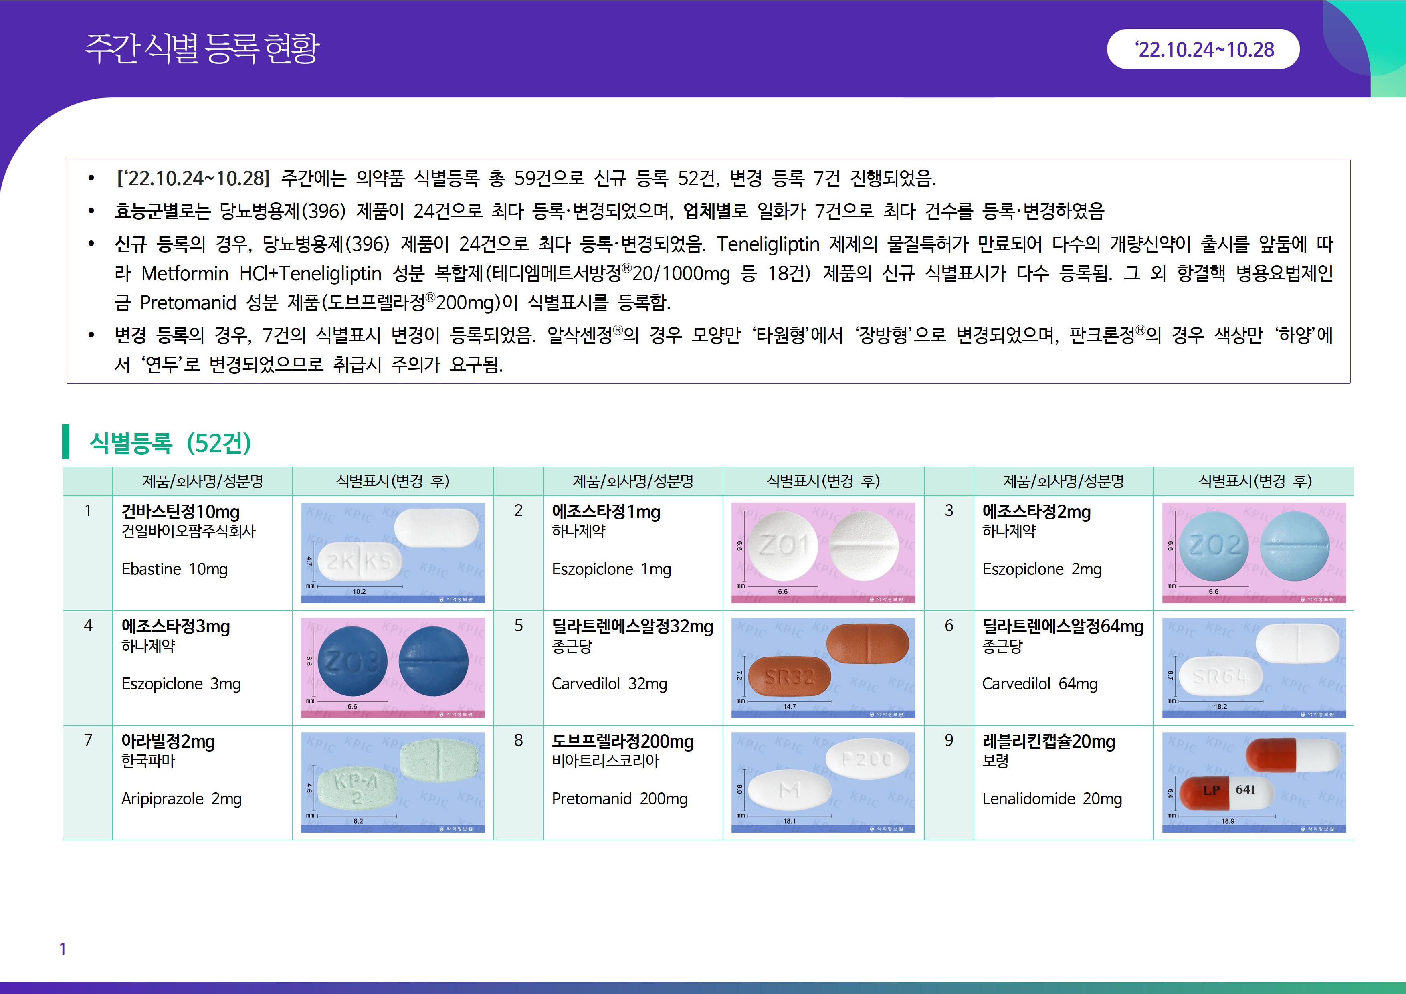The width and height of the screenshot is (1406, 994).
Task: Click the date range badge '22.10.24~10.28
Action: pyautogui.click(x=1203, y=49)
